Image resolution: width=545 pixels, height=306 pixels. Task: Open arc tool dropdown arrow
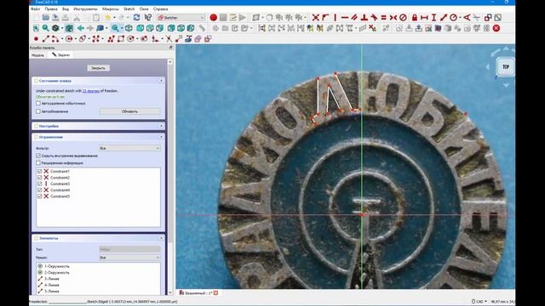point(62,39)
